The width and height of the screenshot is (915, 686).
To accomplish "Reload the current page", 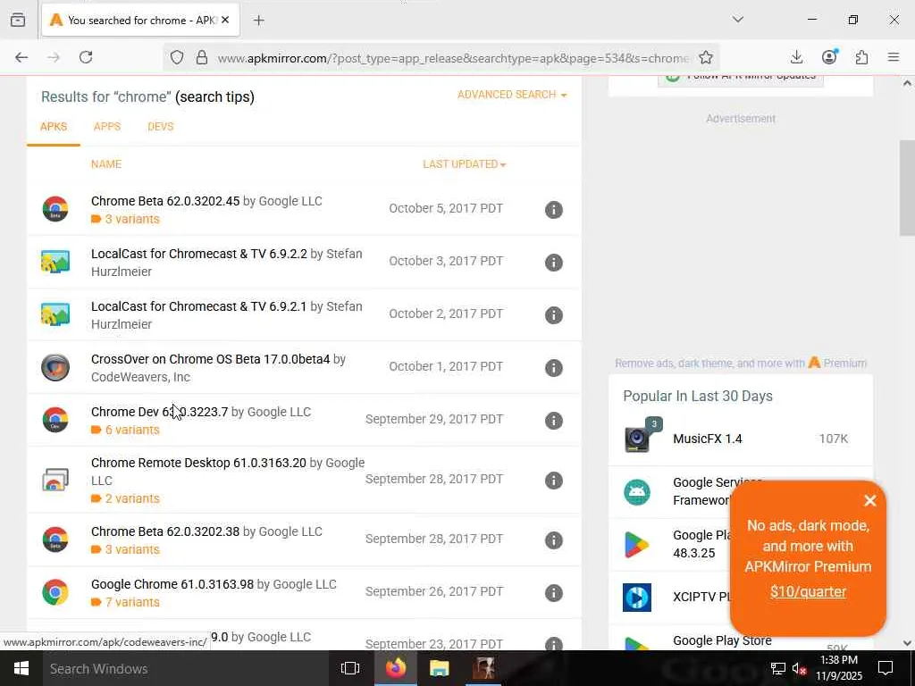I will coord(86,57).
